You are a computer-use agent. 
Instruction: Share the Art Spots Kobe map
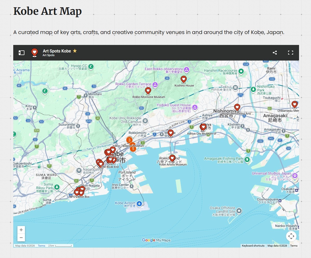point(275,52)
